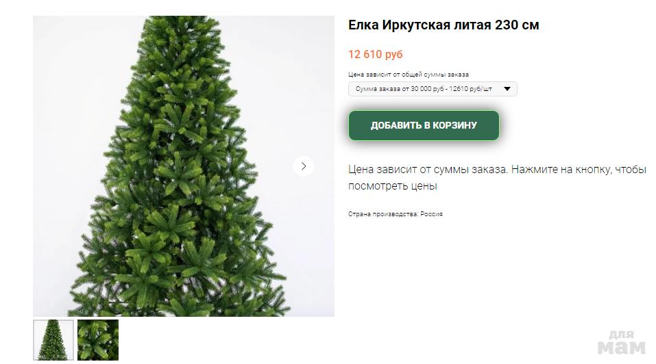Show the next product photo with arrow

click(x=303, y=166)
